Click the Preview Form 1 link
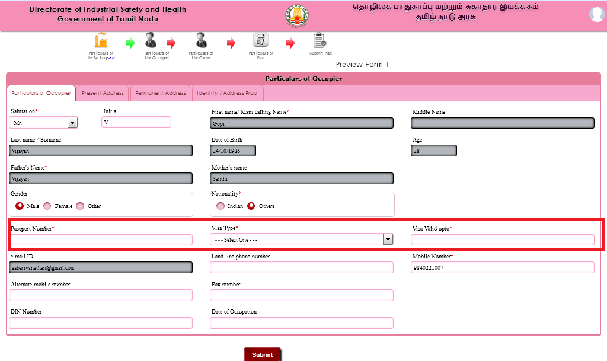 [362, 64]
